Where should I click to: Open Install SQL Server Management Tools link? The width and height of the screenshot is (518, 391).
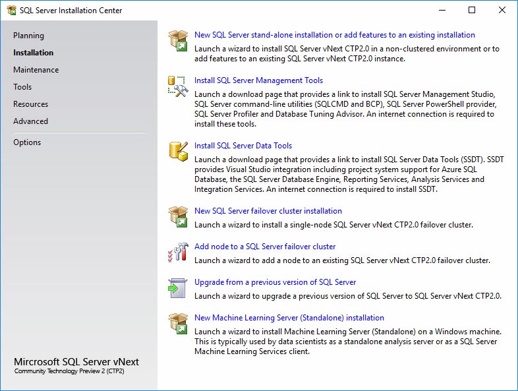[258, 80]
